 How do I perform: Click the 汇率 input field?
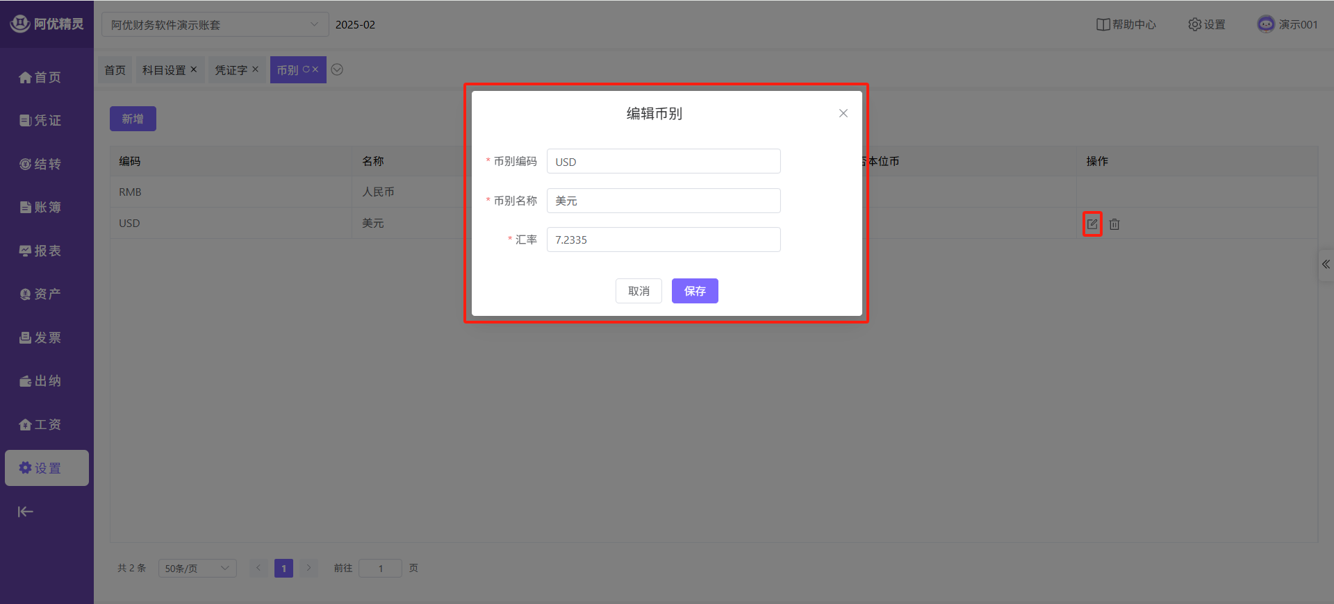pos(664,240)
